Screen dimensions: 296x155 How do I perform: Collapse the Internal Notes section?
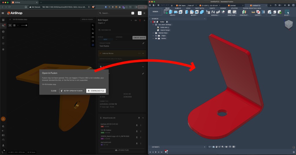tap(143, 53)
